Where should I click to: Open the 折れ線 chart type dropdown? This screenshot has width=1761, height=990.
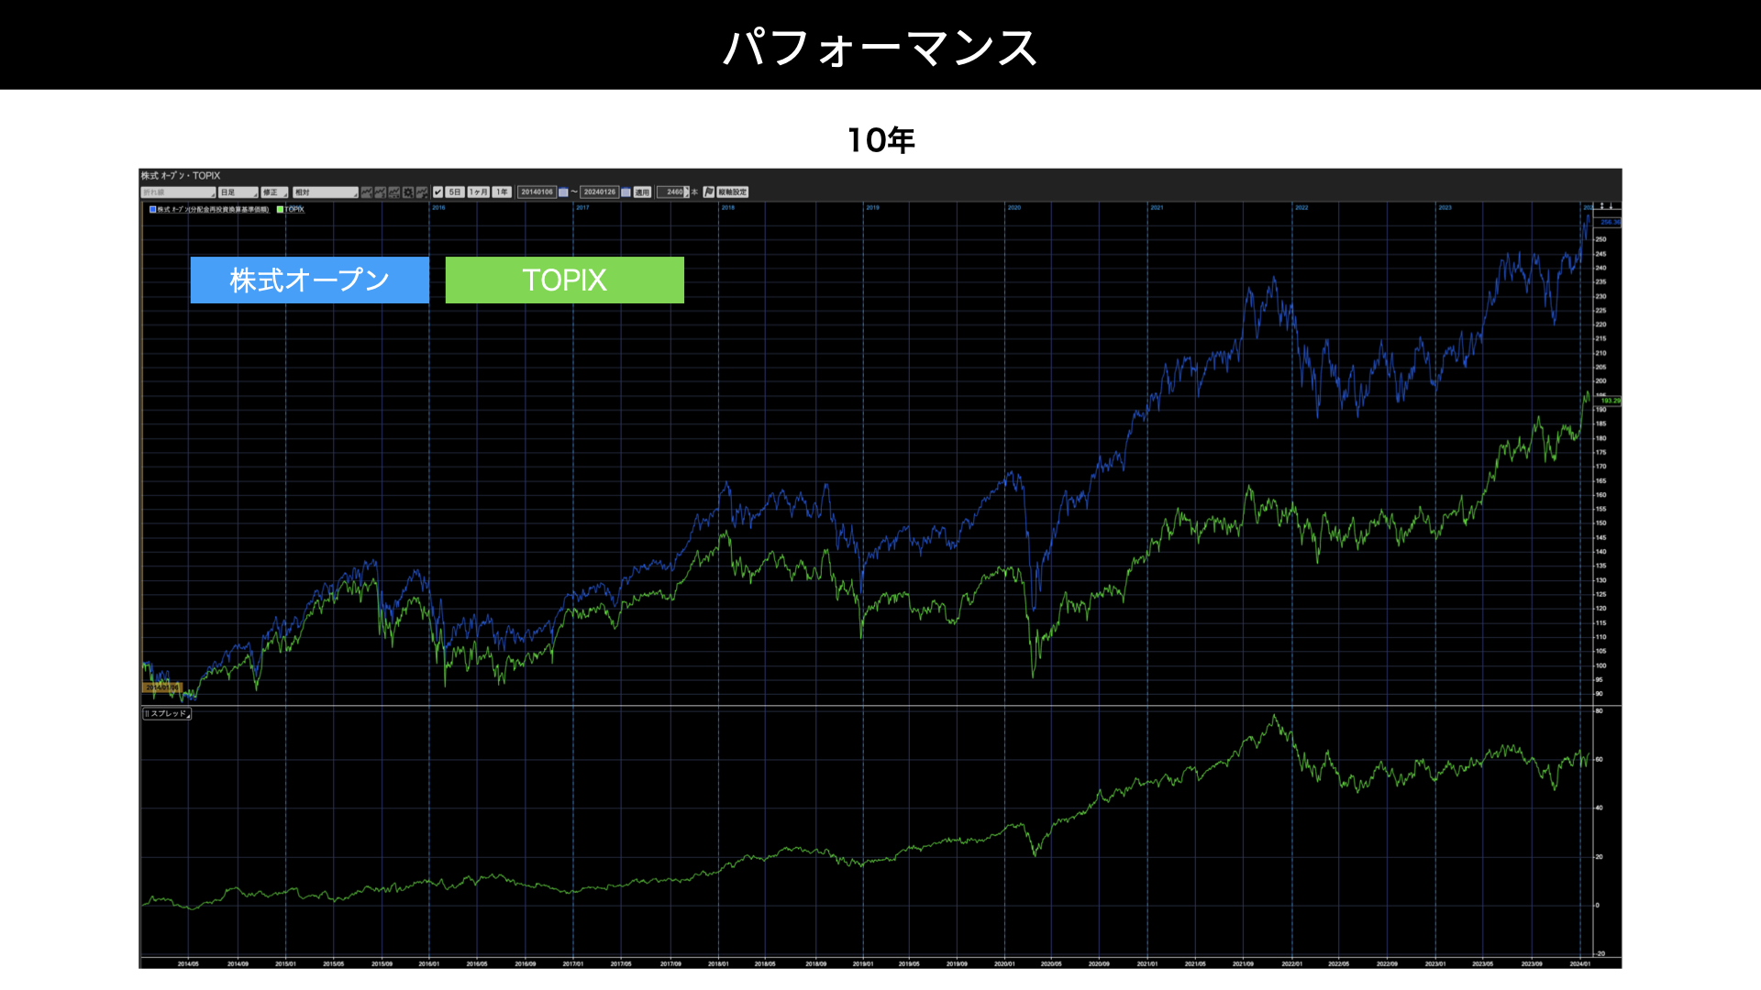click(x=179, y=192)
